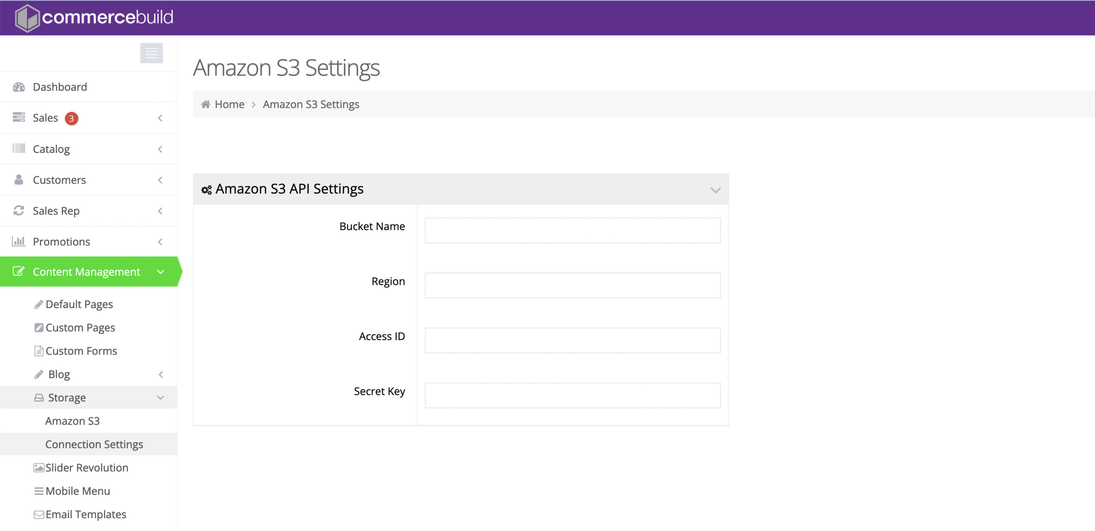Viewport: 1095px width, 531px height.
Task: Focus the Secret Key input field
Action: 573,396
